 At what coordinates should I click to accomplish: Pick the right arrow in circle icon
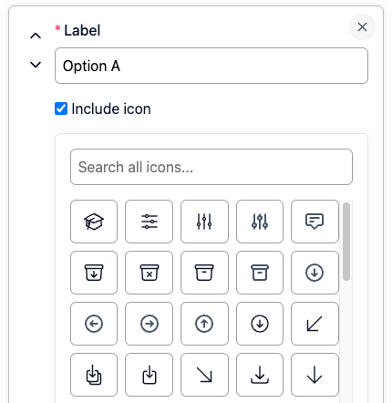tap(149, 324)
